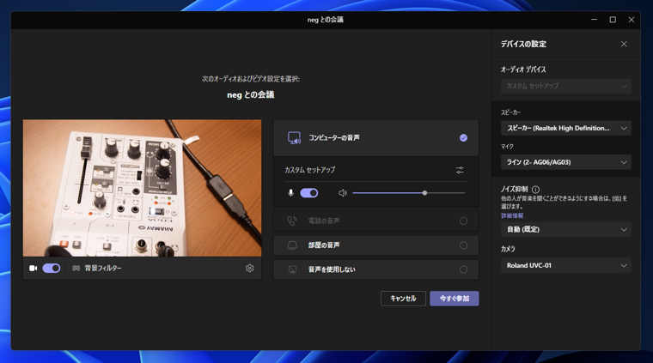Image resolution: width=653 pixels, height=363 pixels.
Task: Maximize the neg meeting window
Action: coord(613,20)
